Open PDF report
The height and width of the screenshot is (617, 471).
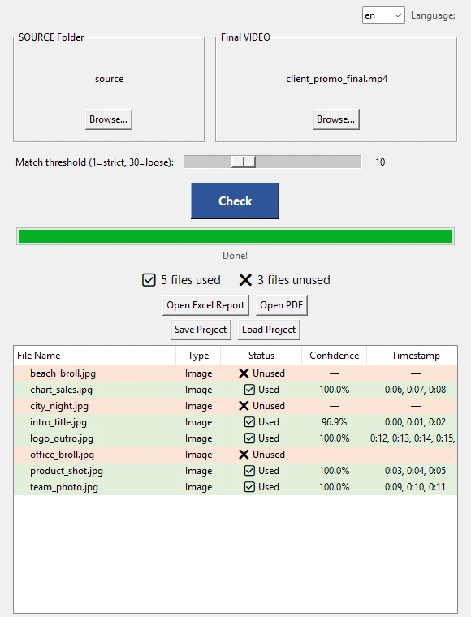[281, 305]
